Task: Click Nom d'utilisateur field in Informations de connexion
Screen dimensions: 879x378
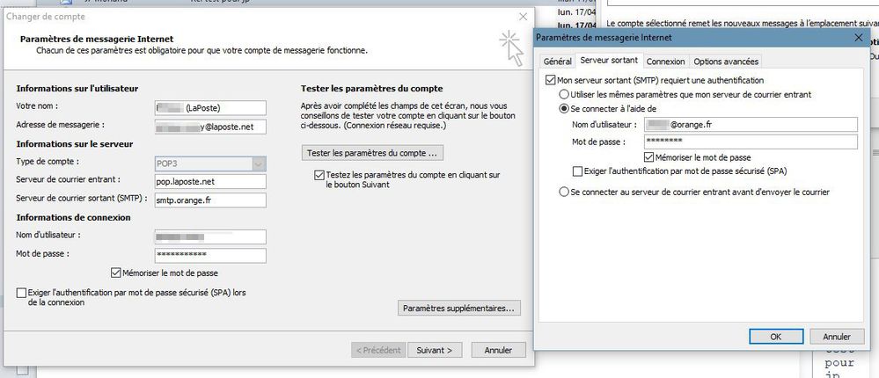Action: click(210, 236)
